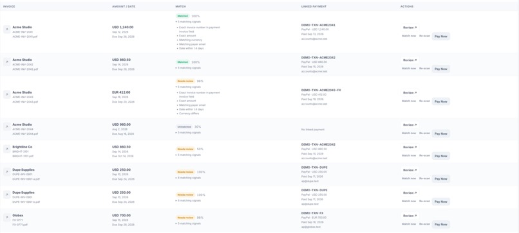
Task: Open arrow icon for ACME-INV-2044 invoice
Action: (6, 126)
